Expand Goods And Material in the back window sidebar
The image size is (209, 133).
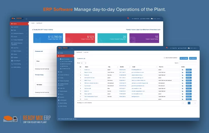[x=19, y=33]
